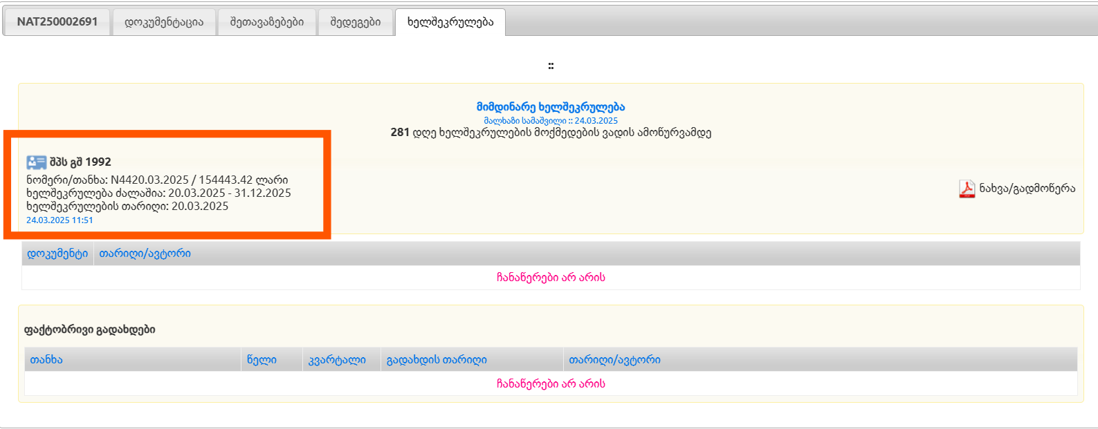
Task: Sort payments by თანხა column
Action: tap(46, 360)
